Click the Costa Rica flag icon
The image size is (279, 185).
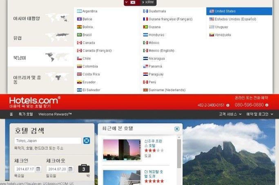tap(79, 74)
